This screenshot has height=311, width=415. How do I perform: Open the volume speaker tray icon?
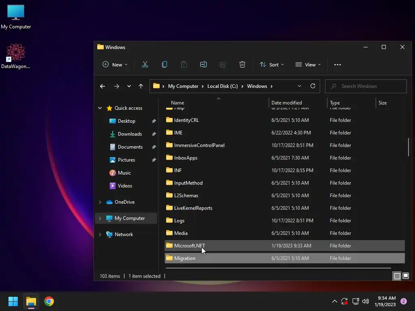(x=366, y=301)
